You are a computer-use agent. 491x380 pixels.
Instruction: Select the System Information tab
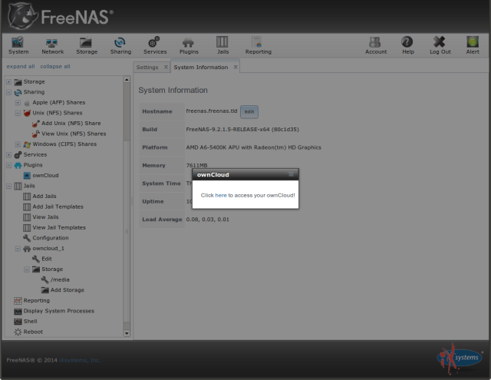click(x=201, y=67)
